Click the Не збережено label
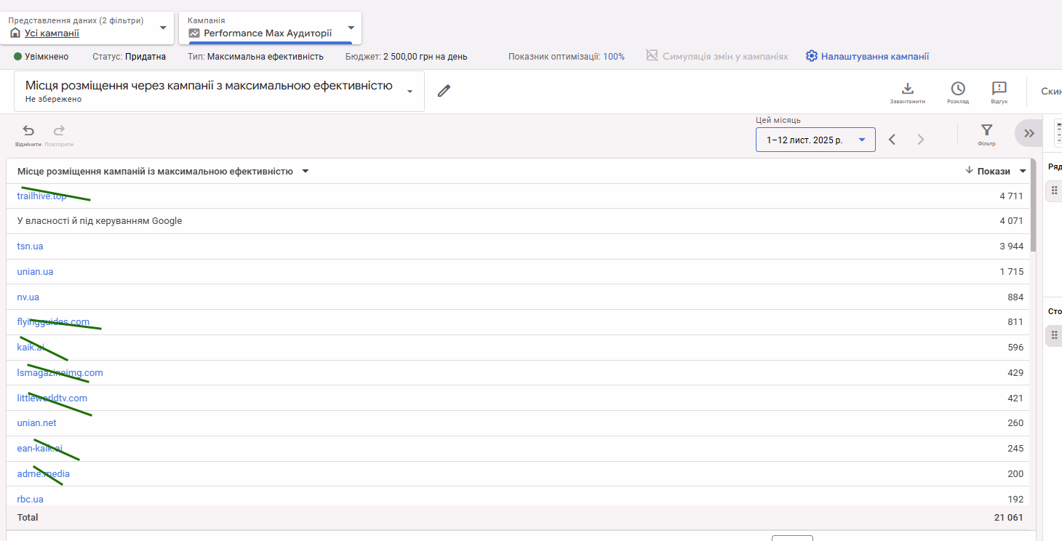This screenshot has height=541, width=1062. click(x=54, y=99)
